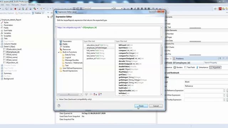Choose equals( Object ) method

[128, 69]
